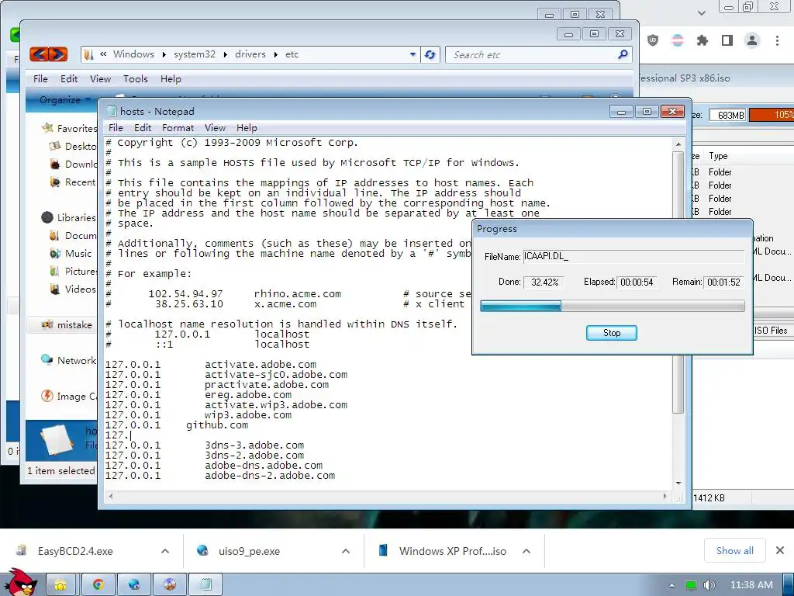Open Chrome three-dot menu

[777, 40]
